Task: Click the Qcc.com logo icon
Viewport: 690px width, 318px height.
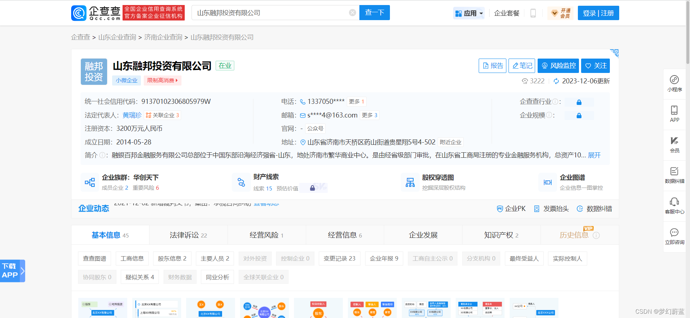Action: coord(79,13)
